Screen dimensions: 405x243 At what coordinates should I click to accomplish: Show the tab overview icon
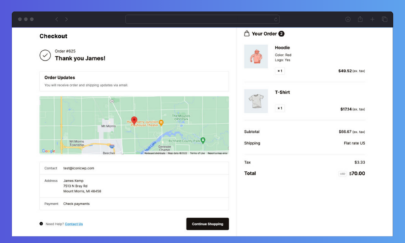[385, 19]
